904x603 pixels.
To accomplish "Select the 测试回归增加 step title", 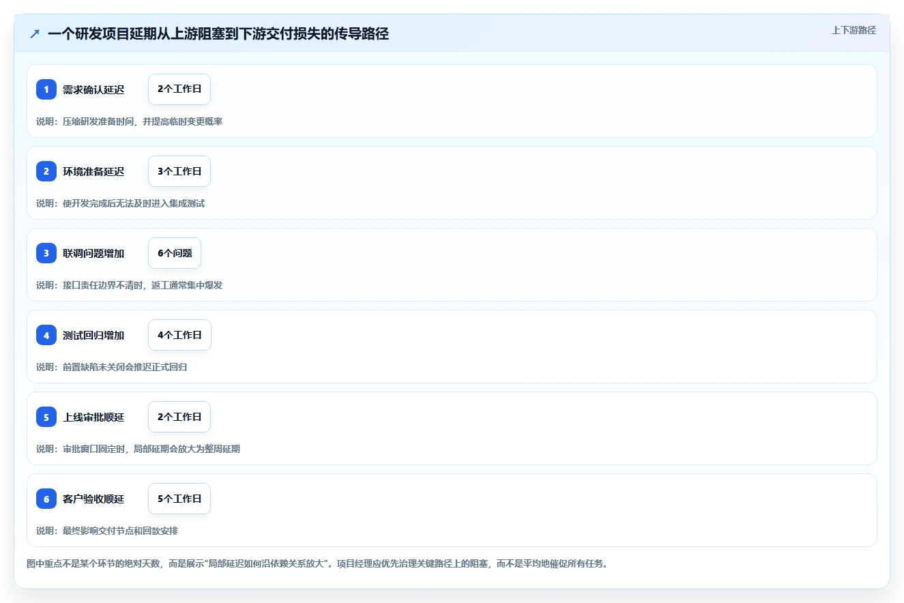I will tap(93, 335).
